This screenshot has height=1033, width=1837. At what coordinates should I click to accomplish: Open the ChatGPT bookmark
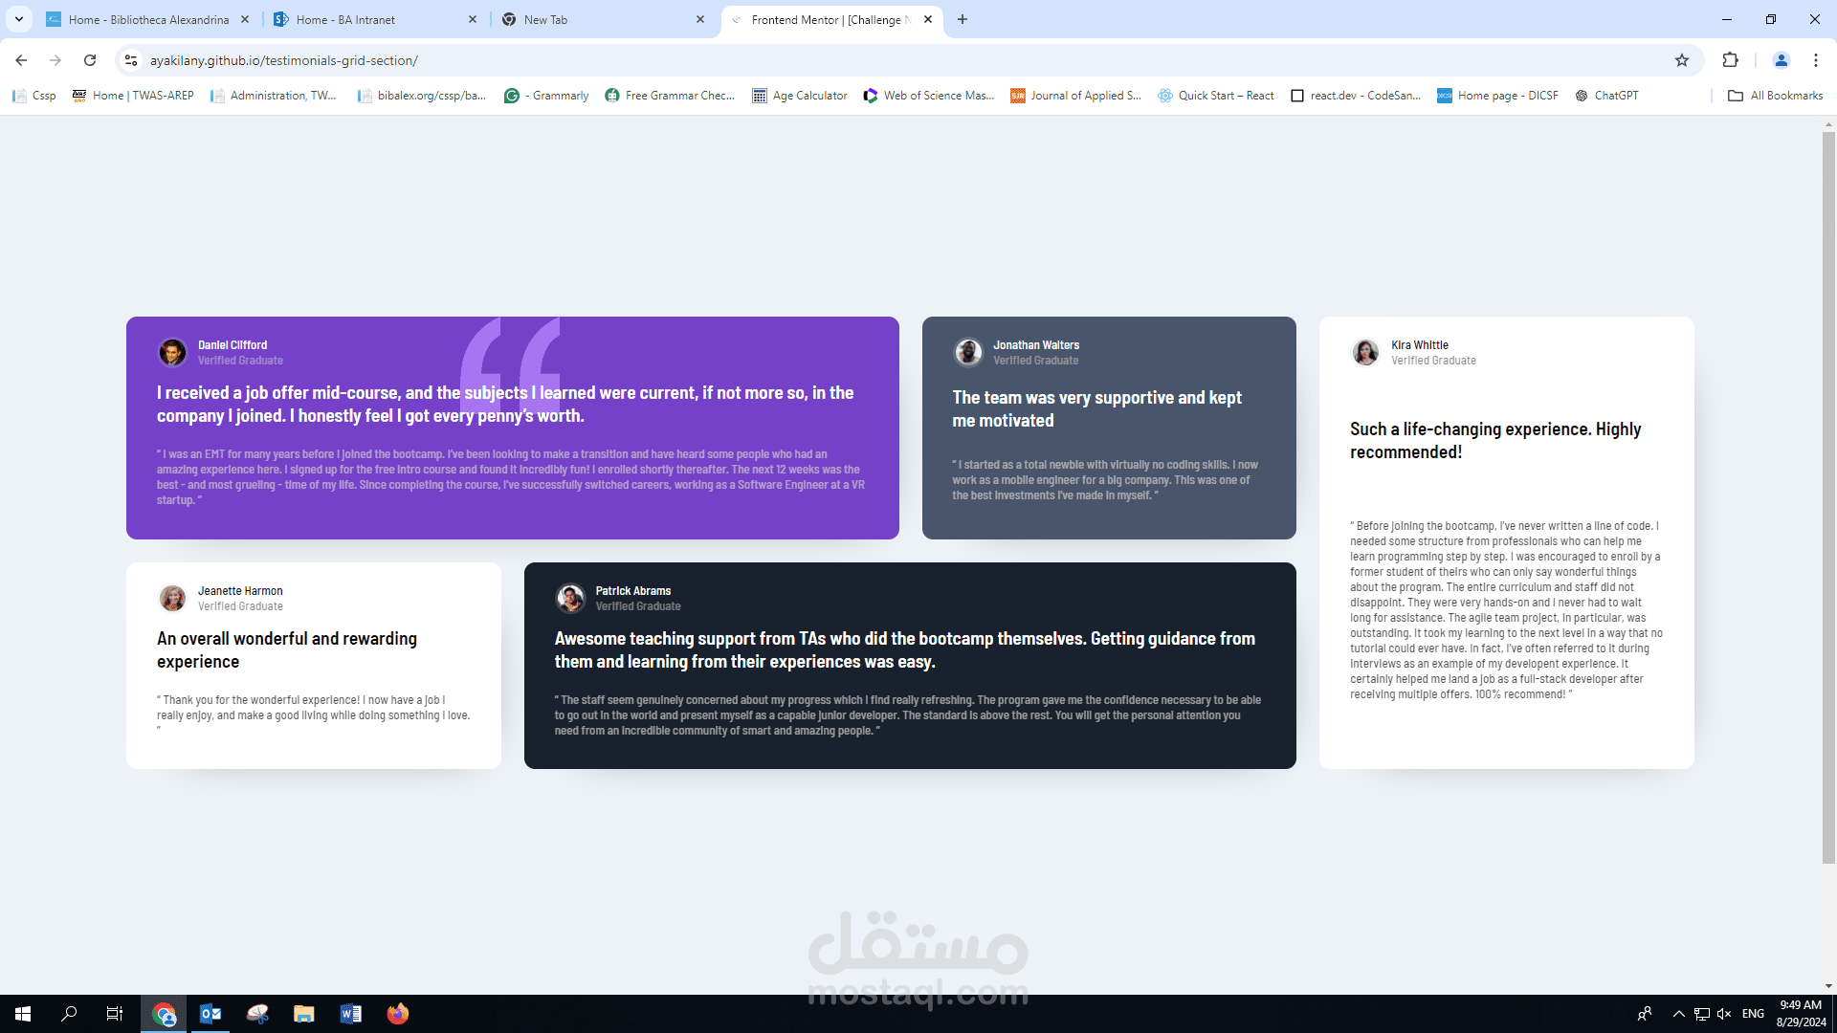[x=1607, y=95]
